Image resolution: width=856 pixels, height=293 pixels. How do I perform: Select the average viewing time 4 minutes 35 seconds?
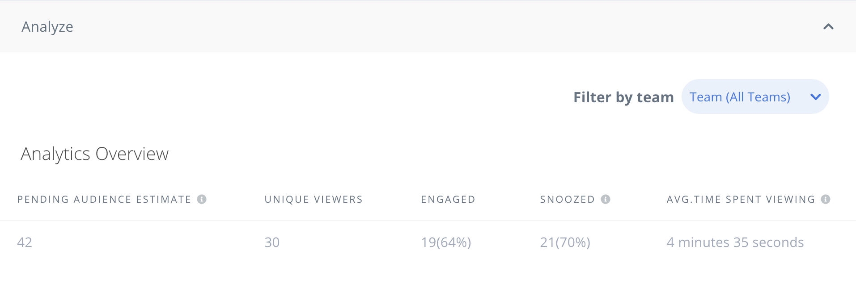click(735, 243)
